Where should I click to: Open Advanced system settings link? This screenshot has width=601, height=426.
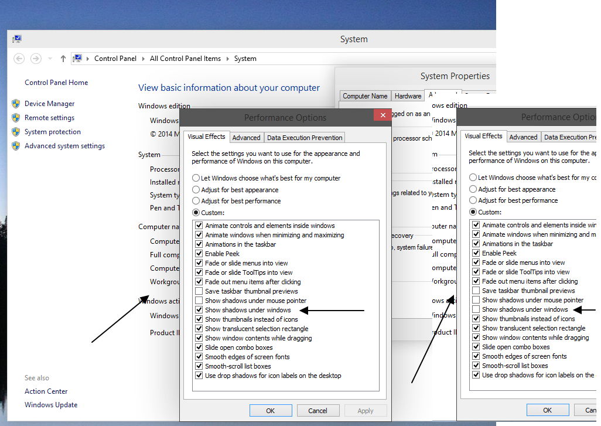65,146
